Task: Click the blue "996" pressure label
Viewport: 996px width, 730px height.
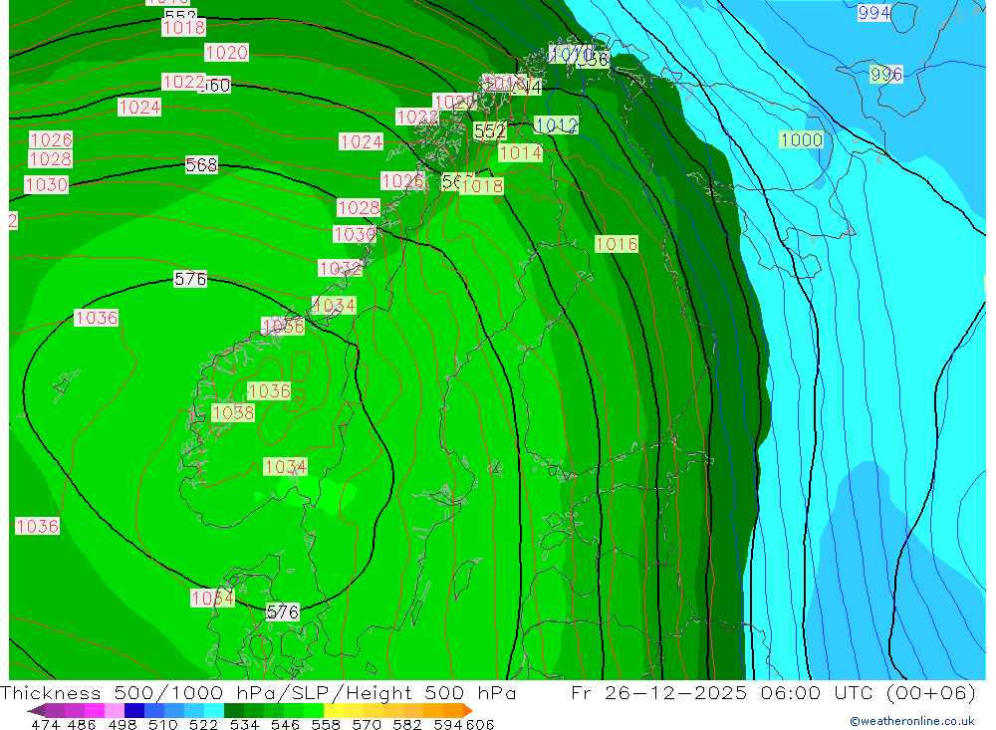Action: coord(886,75)
